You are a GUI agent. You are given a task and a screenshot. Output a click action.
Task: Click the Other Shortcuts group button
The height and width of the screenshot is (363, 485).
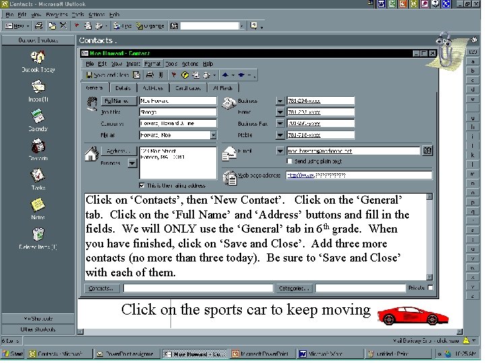pos(38,329)
